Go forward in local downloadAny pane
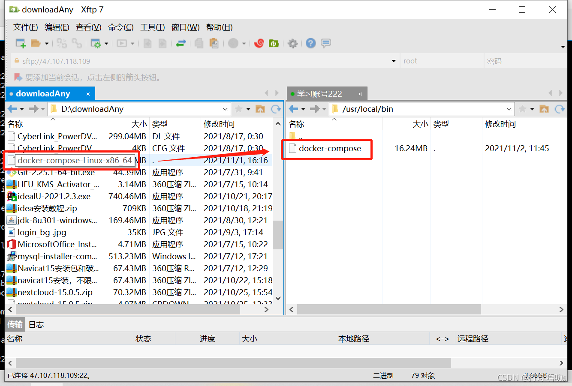This screenshot has height=386, width=572. 33,109
